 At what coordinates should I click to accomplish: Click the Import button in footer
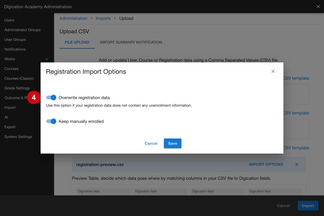click(x=308, y=206)
